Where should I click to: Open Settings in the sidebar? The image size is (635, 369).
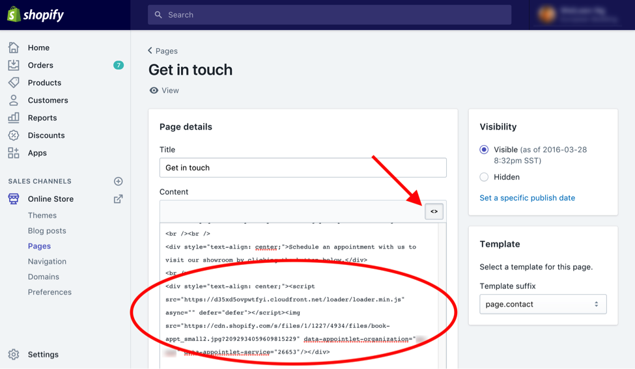coord(43,355)
